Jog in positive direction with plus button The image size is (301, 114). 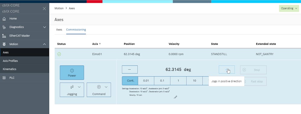pos(227,69)
